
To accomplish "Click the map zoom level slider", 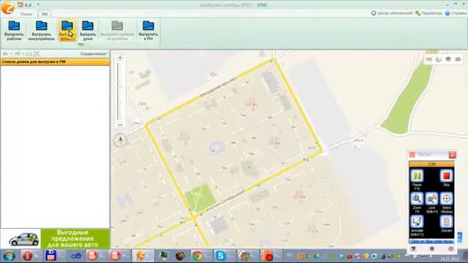I will (x=120, y=91).
